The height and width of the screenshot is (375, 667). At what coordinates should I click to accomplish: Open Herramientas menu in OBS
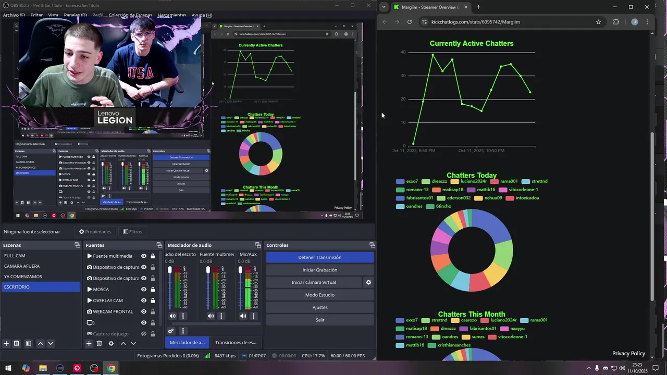172,15
